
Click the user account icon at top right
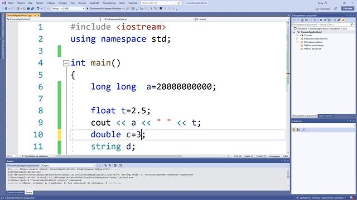click(x=326, y=3)
